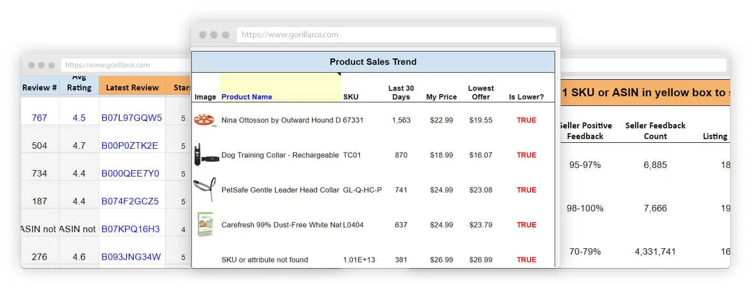Select Dog Training Collar - Rechargeable name cell
751x291 pixels.
click(x=280, y=155)
